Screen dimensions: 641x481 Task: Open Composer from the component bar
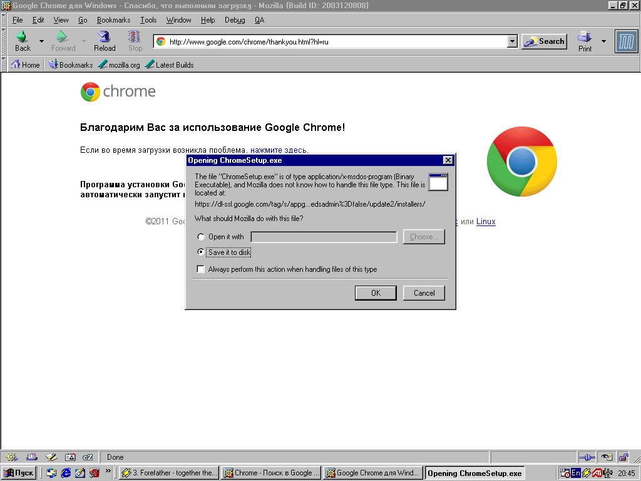pyautogui.click(x=51, y=457)
